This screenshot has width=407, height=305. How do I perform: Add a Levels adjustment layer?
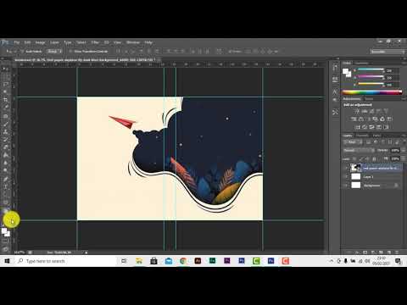click(365, 111)
